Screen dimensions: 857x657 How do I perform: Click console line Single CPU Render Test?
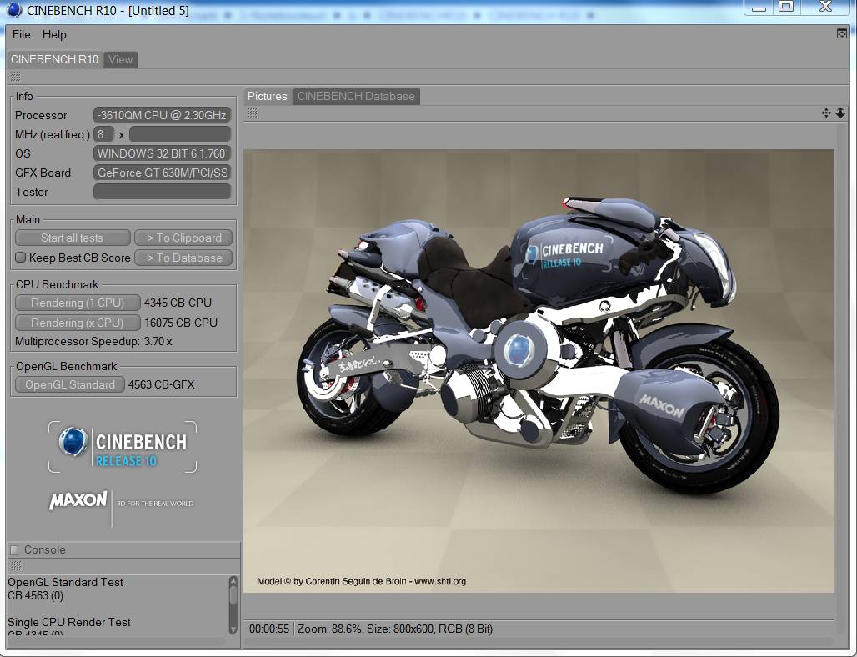tap(69, 622)
